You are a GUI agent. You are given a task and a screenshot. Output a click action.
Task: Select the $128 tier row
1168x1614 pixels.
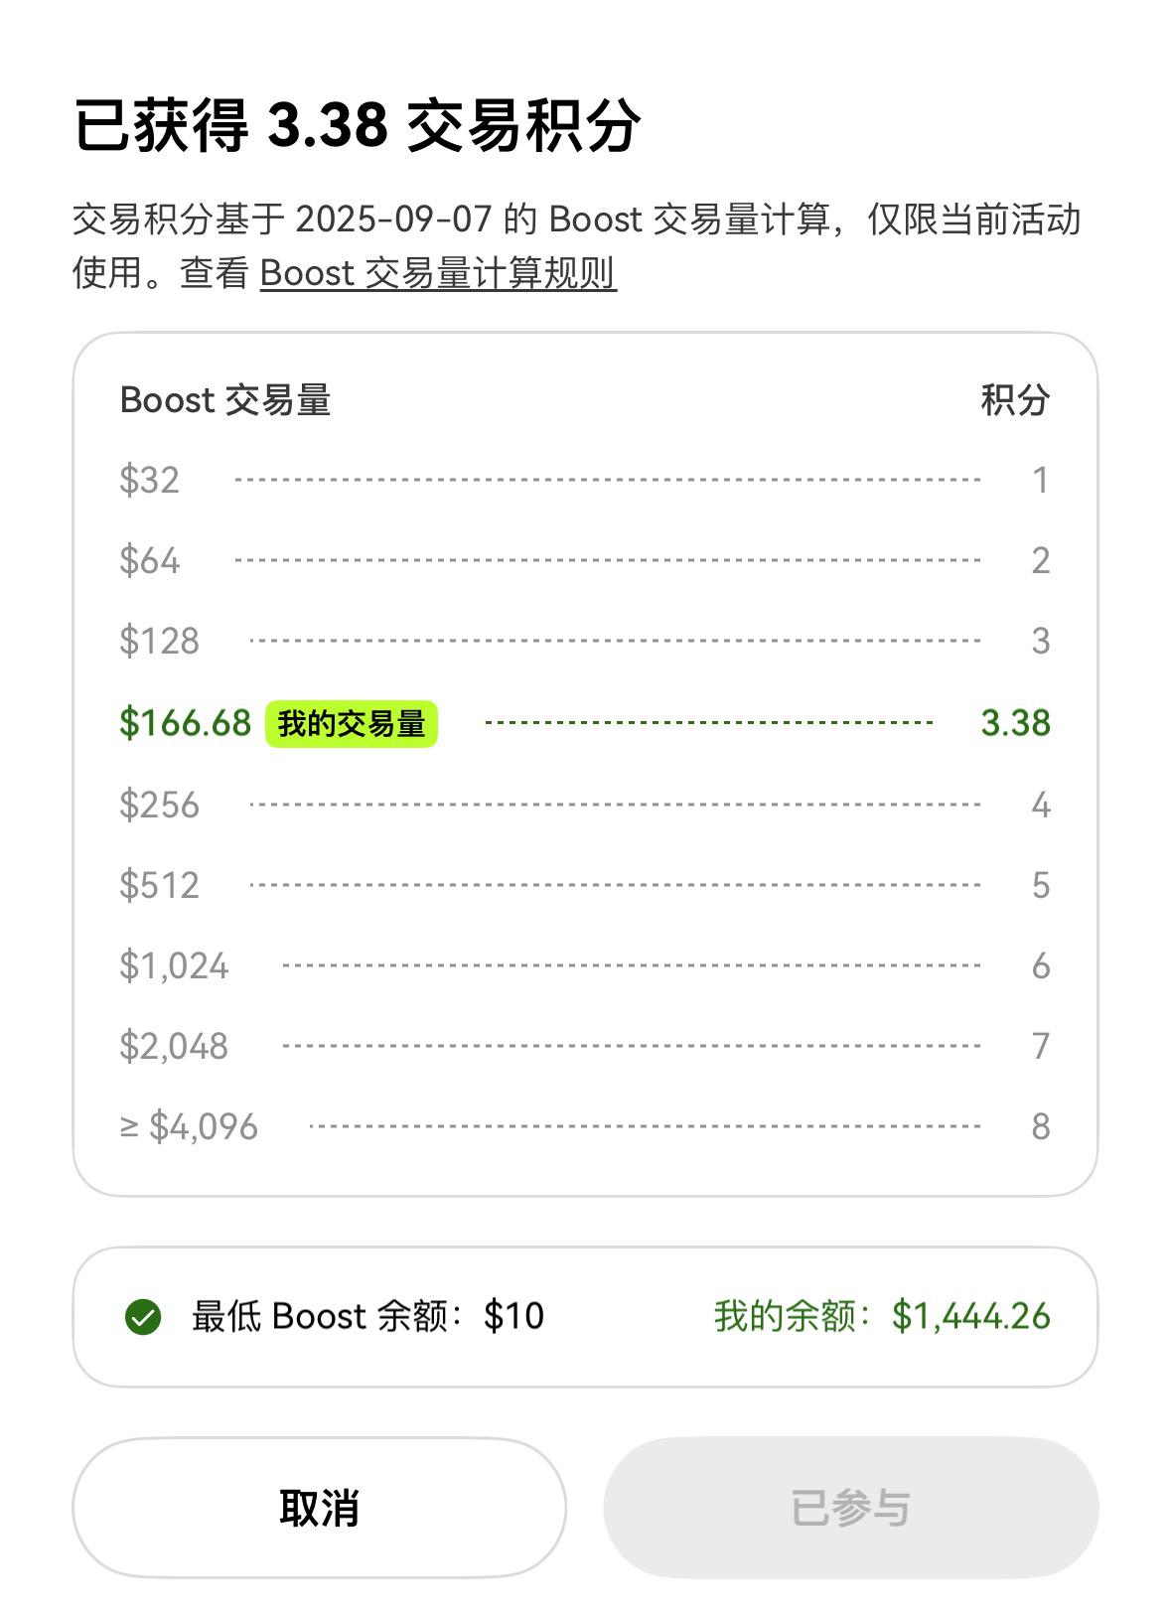585,641
